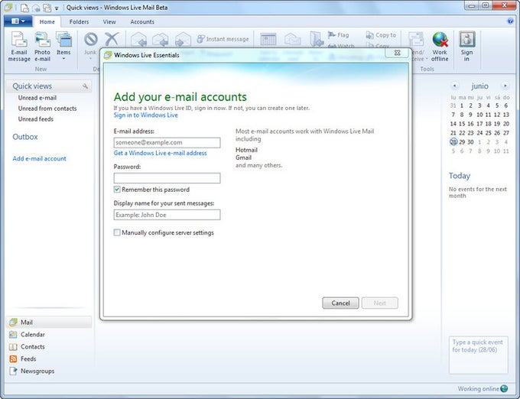Click Get a Windows Live e-mail address
This screenshot has width=520, height=399.
[160, 153]
